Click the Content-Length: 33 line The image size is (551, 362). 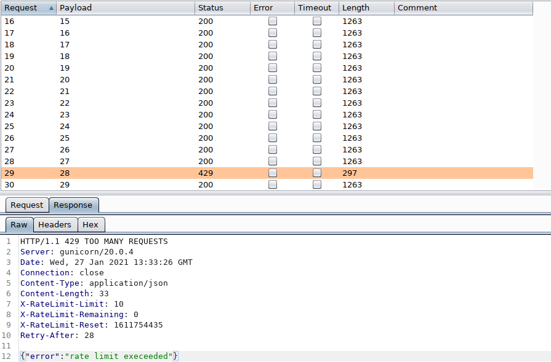(64, 294)
